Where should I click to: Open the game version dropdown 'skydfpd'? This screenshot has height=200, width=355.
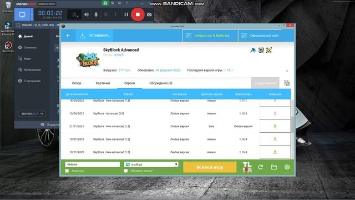tap(151, 164)
